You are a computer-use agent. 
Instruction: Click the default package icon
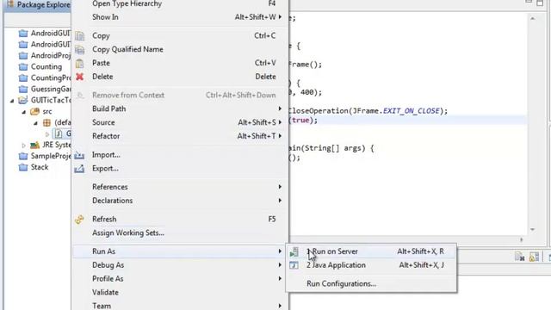[x=46, y=122]
